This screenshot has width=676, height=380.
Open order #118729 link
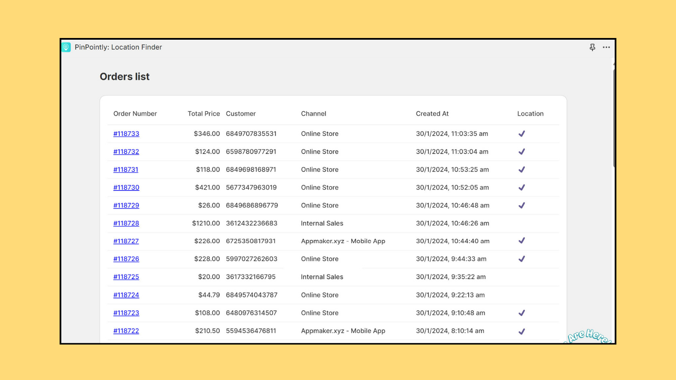click(126, 206)
